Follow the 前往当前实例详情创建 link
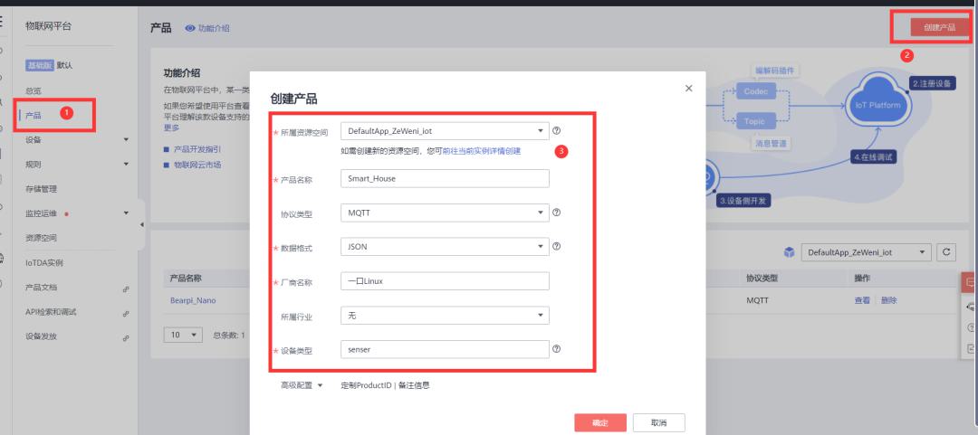 click(482, 151)
